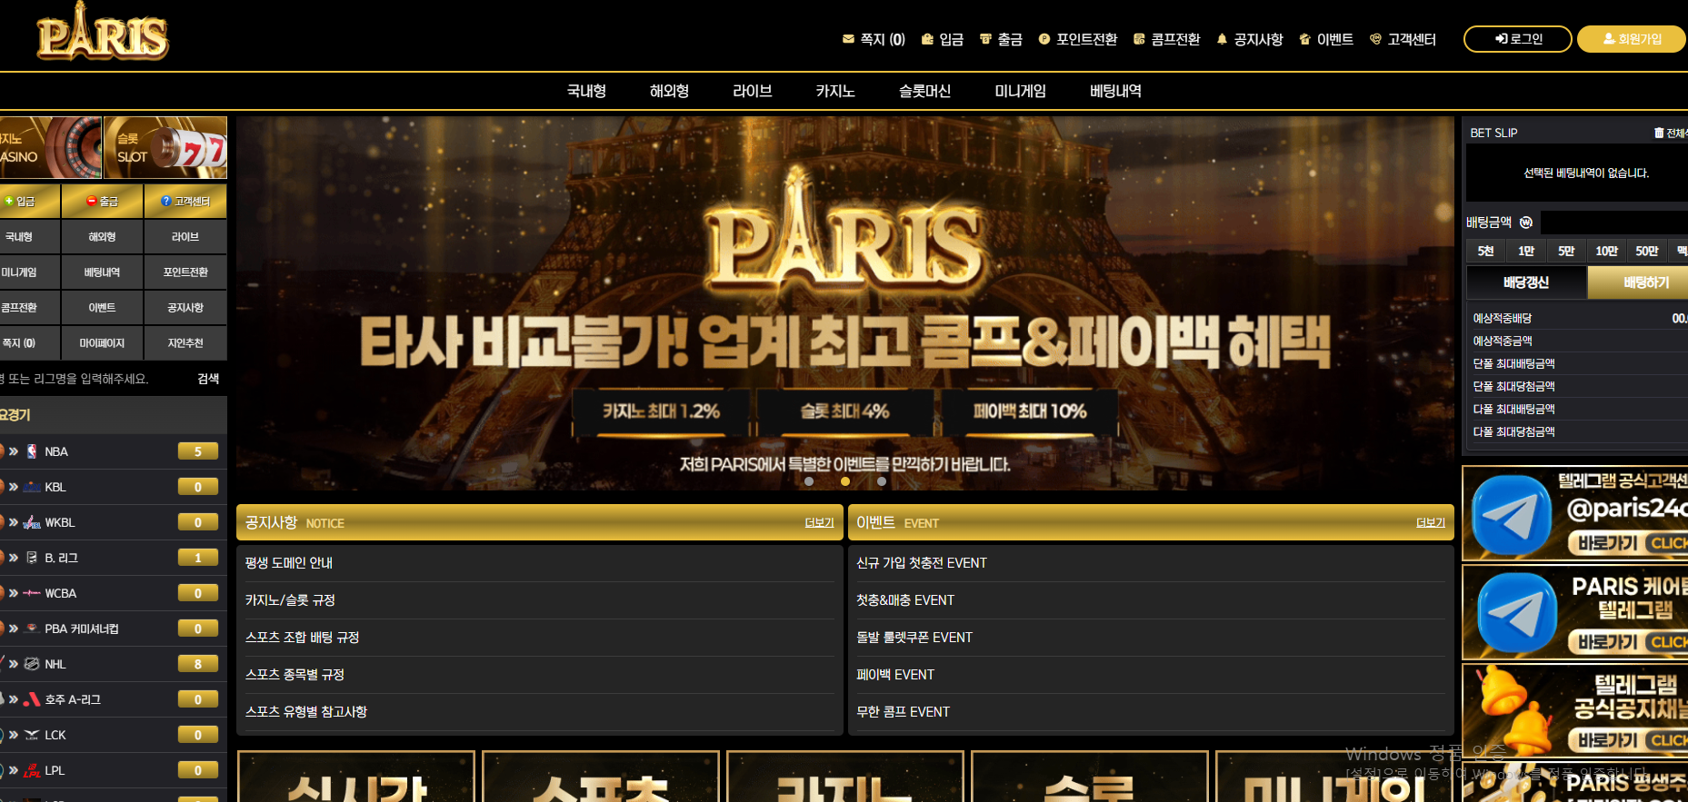Click the 배팅하기 place bet button

(x=1639, y=282)
